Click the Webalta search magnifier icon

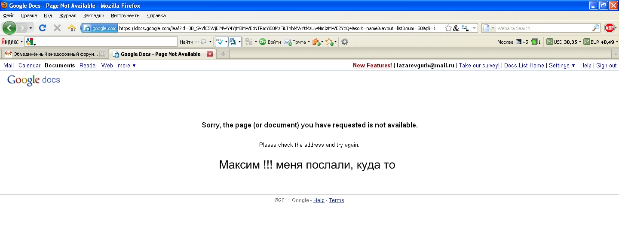click(x=596, y=28)
